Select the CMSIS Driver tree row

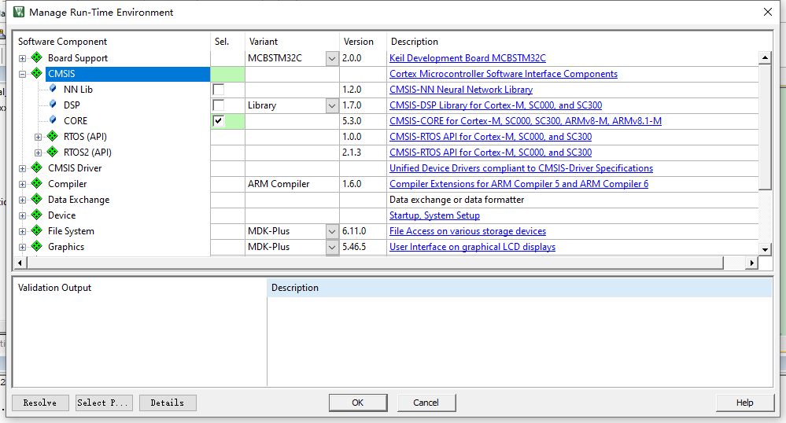coord(74,168)
